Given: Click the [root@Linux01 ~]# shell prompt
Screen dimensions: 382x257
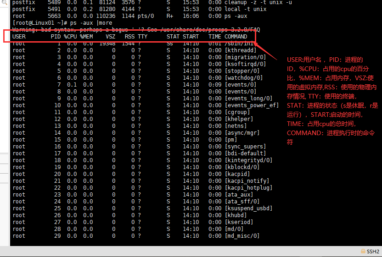Looking at the screenshot, I should (39, 23).
